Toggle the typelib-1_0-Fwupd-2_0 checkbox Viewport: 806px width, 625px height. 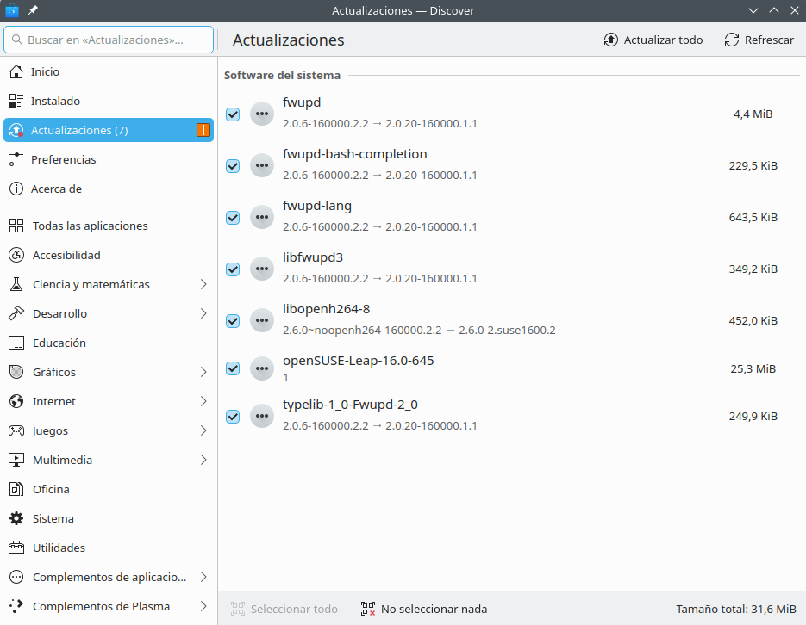tap(233, 417)
